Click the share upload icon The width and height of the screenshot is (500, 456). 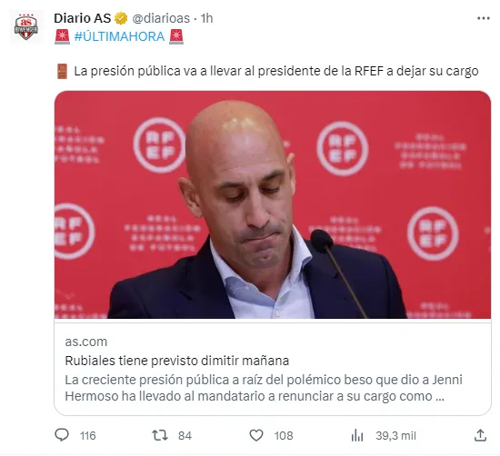(x=480, y=435)
